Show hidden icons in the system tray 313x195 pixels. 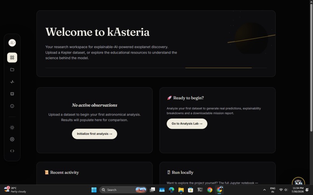pyautogui.click(x=264, y=190)
